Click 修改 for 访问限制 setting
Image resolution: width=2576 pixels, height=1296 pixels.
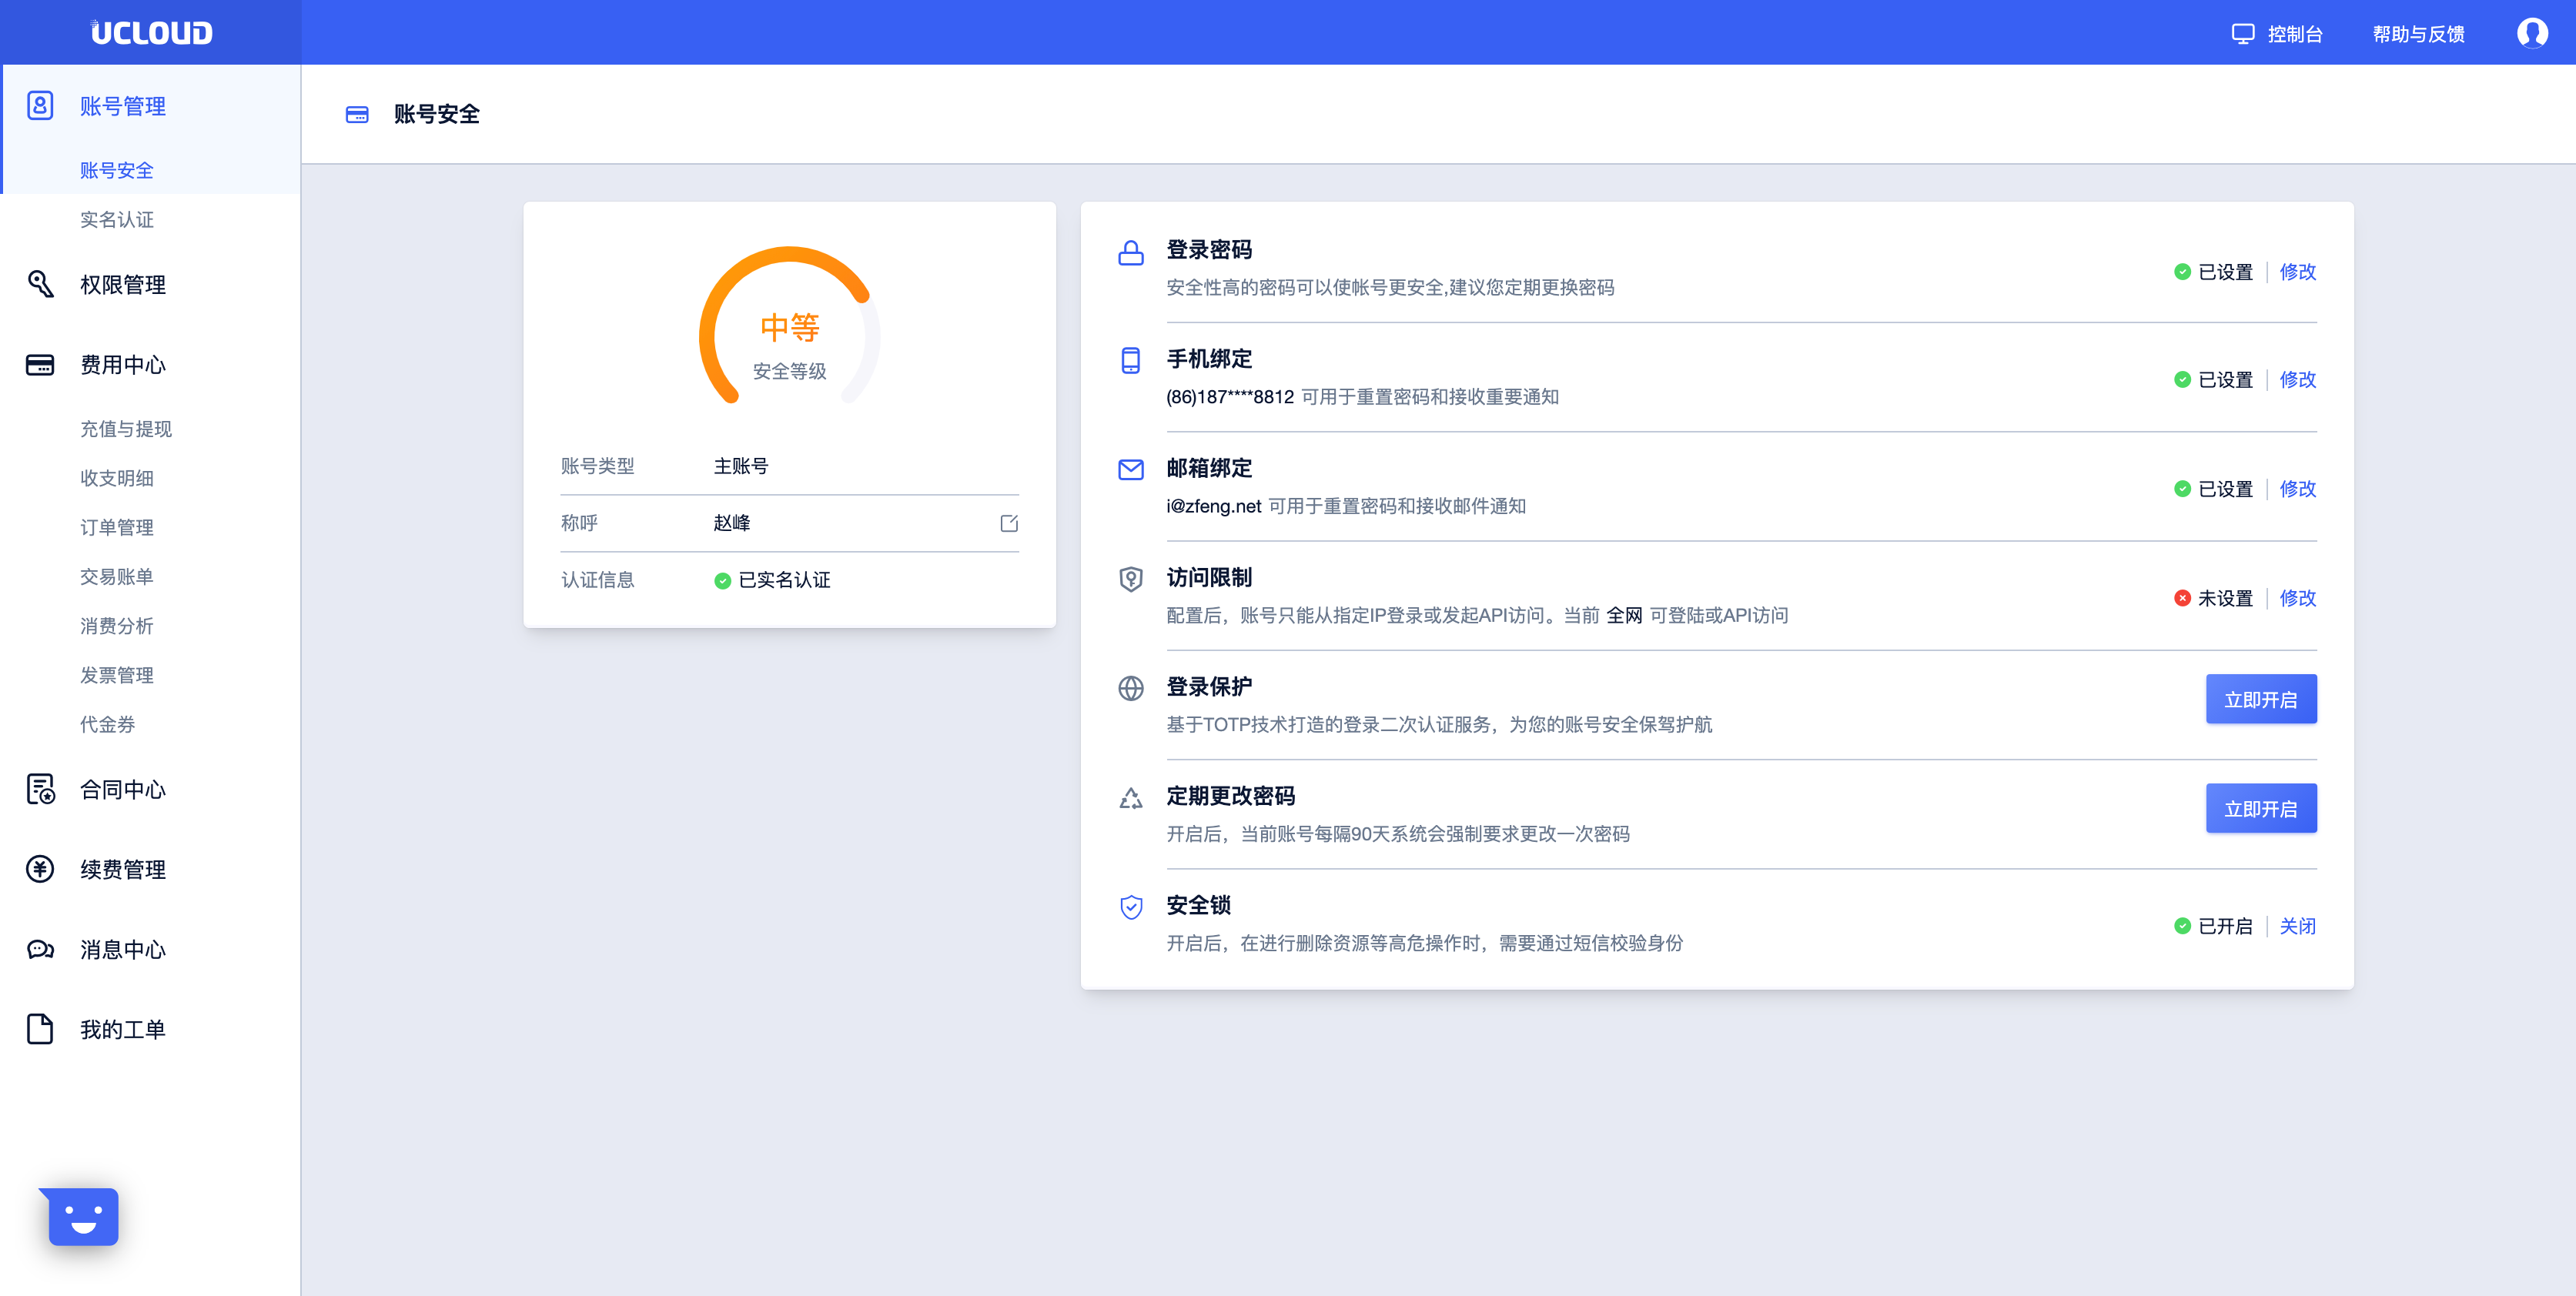[x=2297, y=598]
